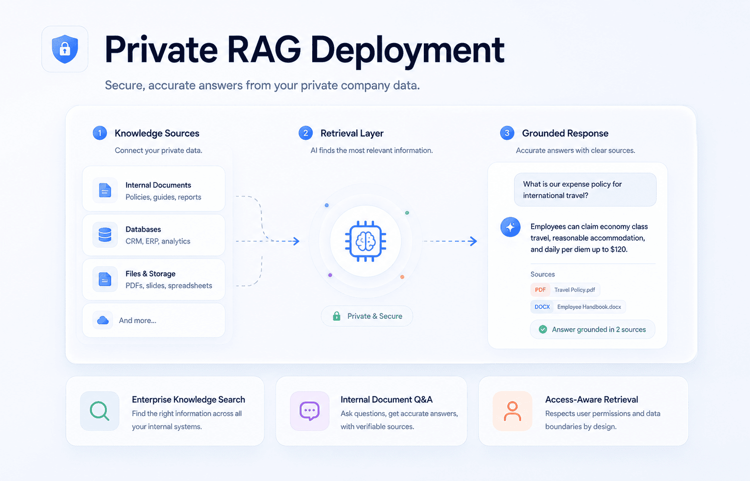Screen dimensions: 750x481
Task: Click the Access-Aware Retrieval heading
Action: pos(591,399)
